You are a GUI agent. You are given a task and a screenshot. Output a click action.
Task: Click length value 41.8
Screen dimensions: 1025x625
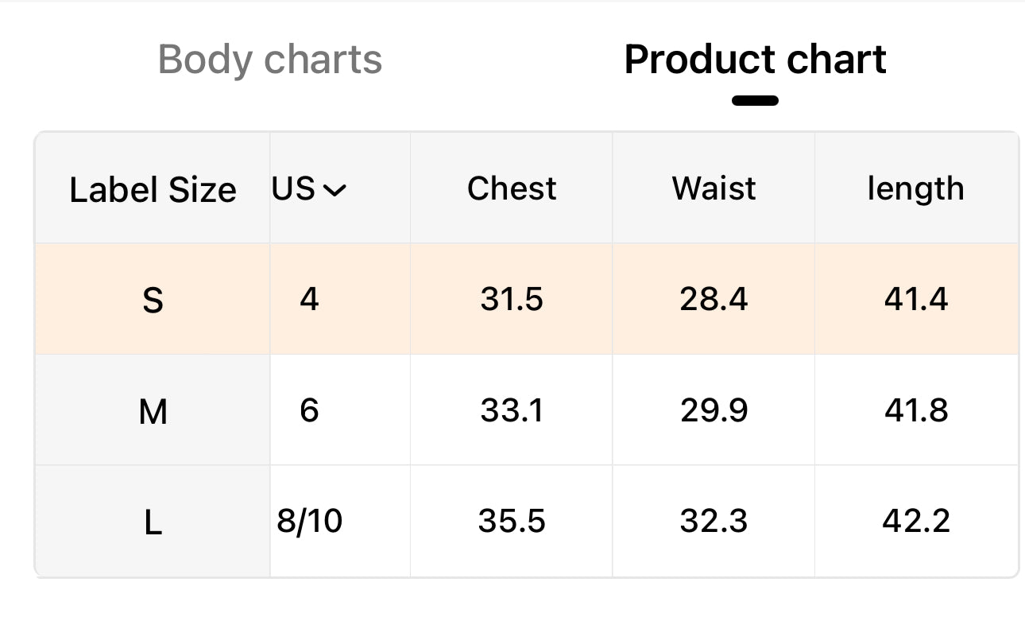[915, 410]
